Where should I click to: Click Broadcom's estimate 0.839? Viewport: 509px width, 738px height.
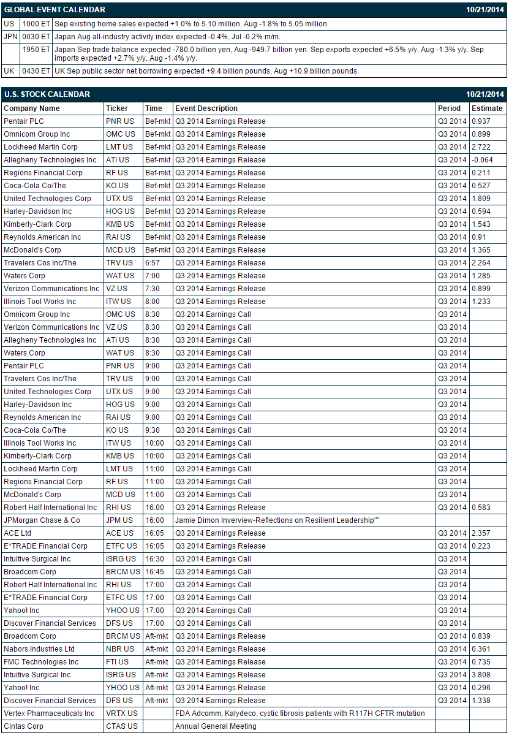tap(481, 636)
